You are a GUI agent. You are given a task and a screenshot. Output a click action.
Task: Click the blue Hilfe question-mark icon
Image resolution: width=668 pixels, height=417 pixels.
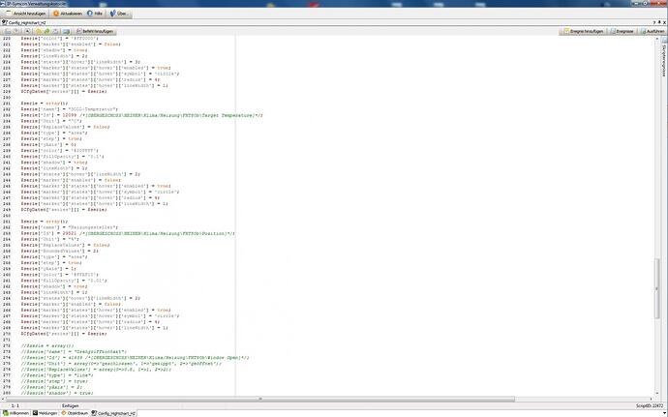pyautogui.click(x=90, y=14)
